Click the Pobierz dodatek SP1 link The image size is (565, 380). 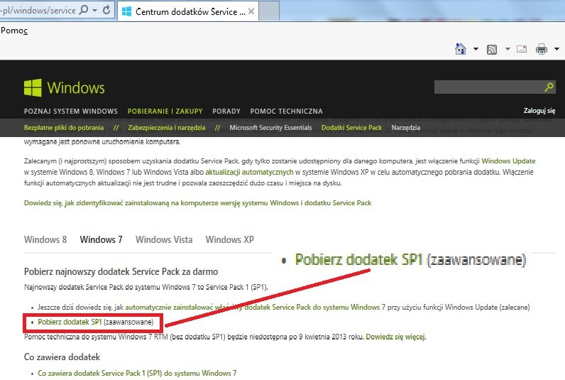tap(70, 322)
